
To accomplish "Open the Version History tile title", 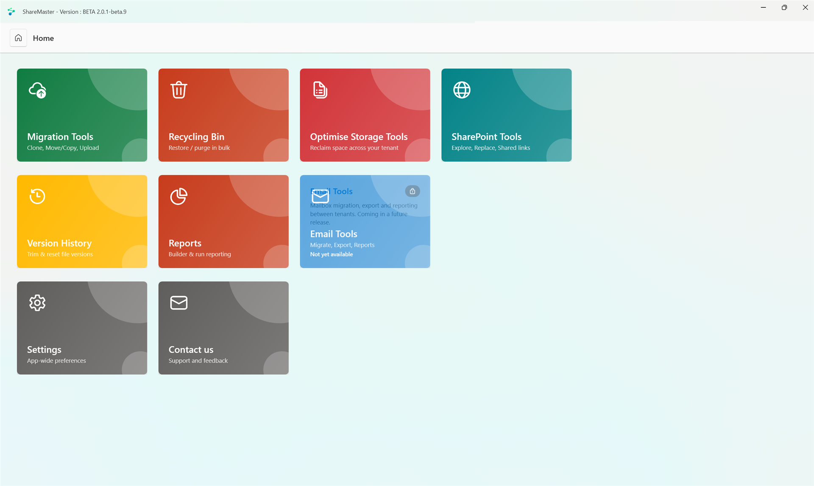I will (59, 243).
